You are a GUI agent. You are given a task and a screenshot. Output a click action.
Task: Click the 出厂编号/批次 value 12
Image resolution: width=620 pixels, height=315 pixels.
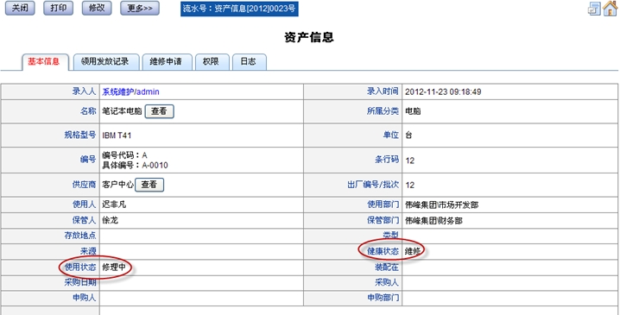click(409, 185)
